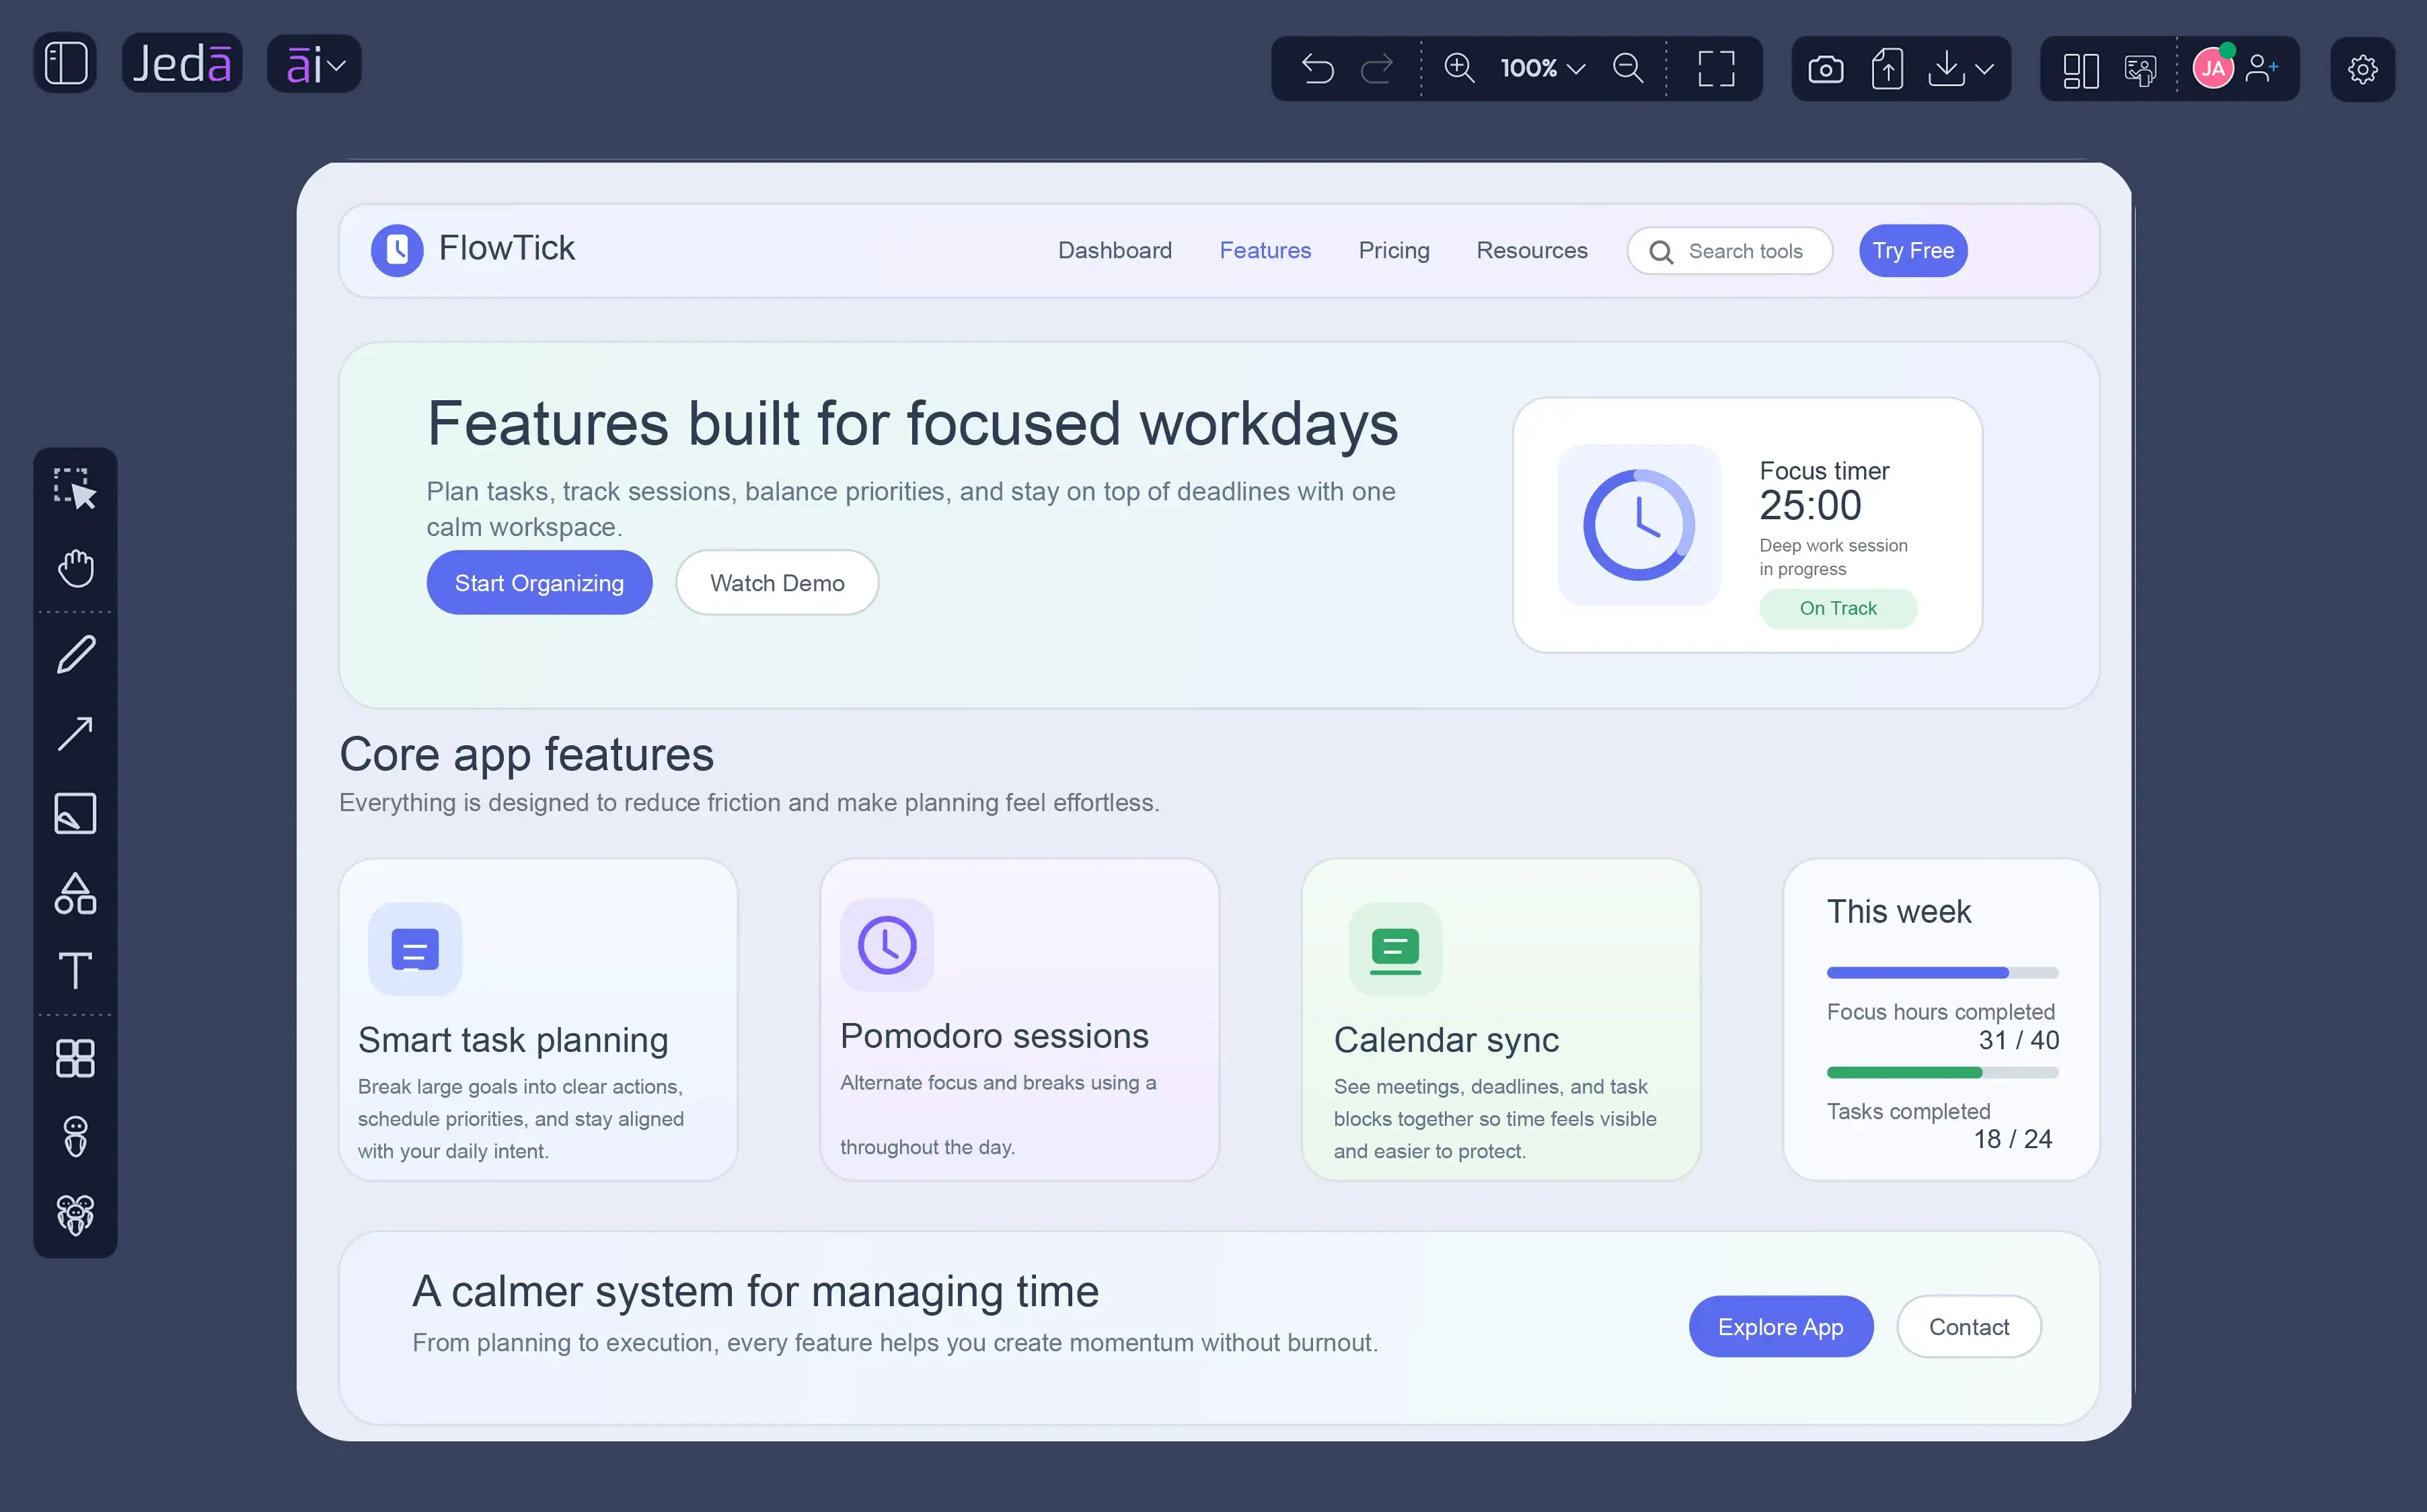Open the multi-agent team tool

[x=75, y=1215]
